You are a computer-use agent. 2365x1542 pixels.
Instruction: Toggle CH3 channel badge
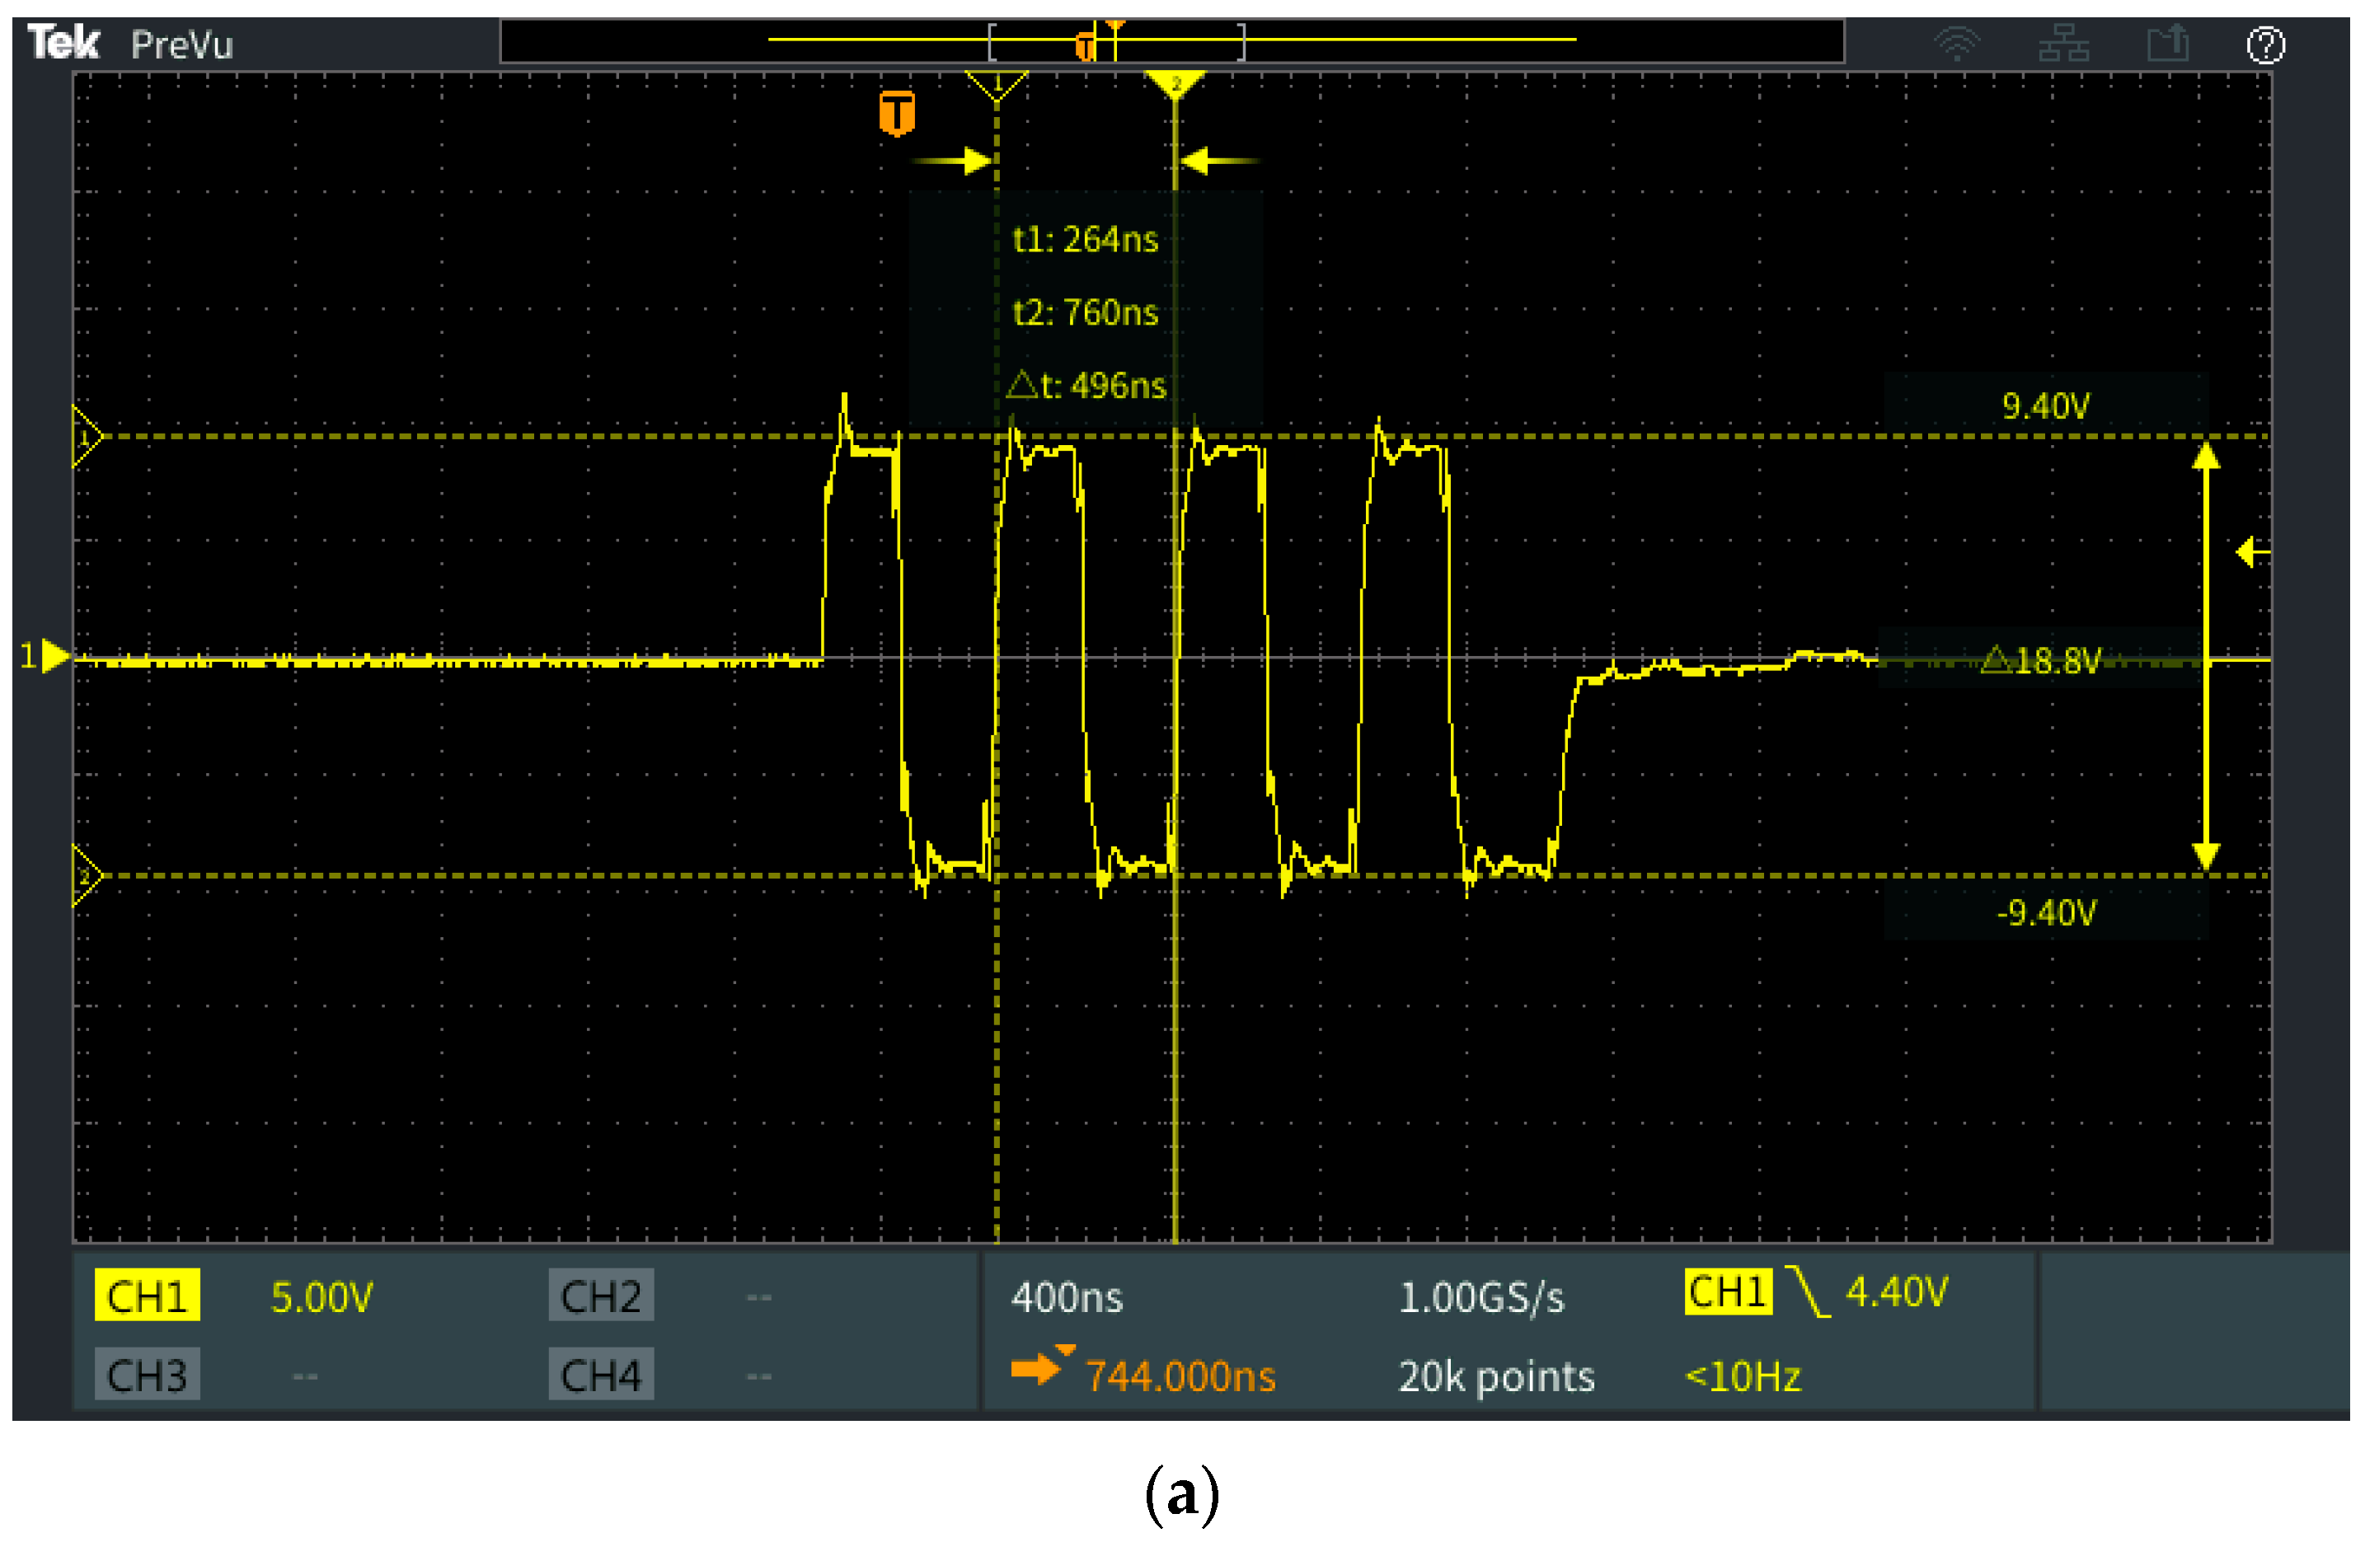click(x=147, y=1375)
